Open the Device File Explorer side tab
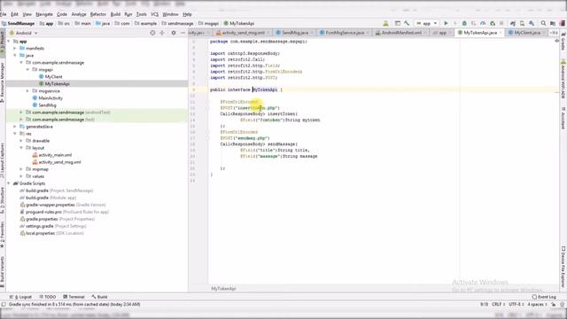 563,267
